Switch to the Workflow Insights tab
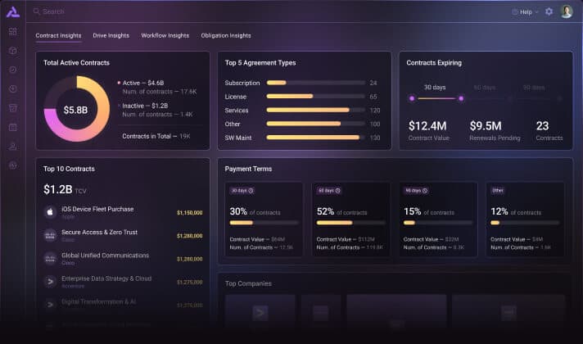The image size is (583, 344). 165,36
